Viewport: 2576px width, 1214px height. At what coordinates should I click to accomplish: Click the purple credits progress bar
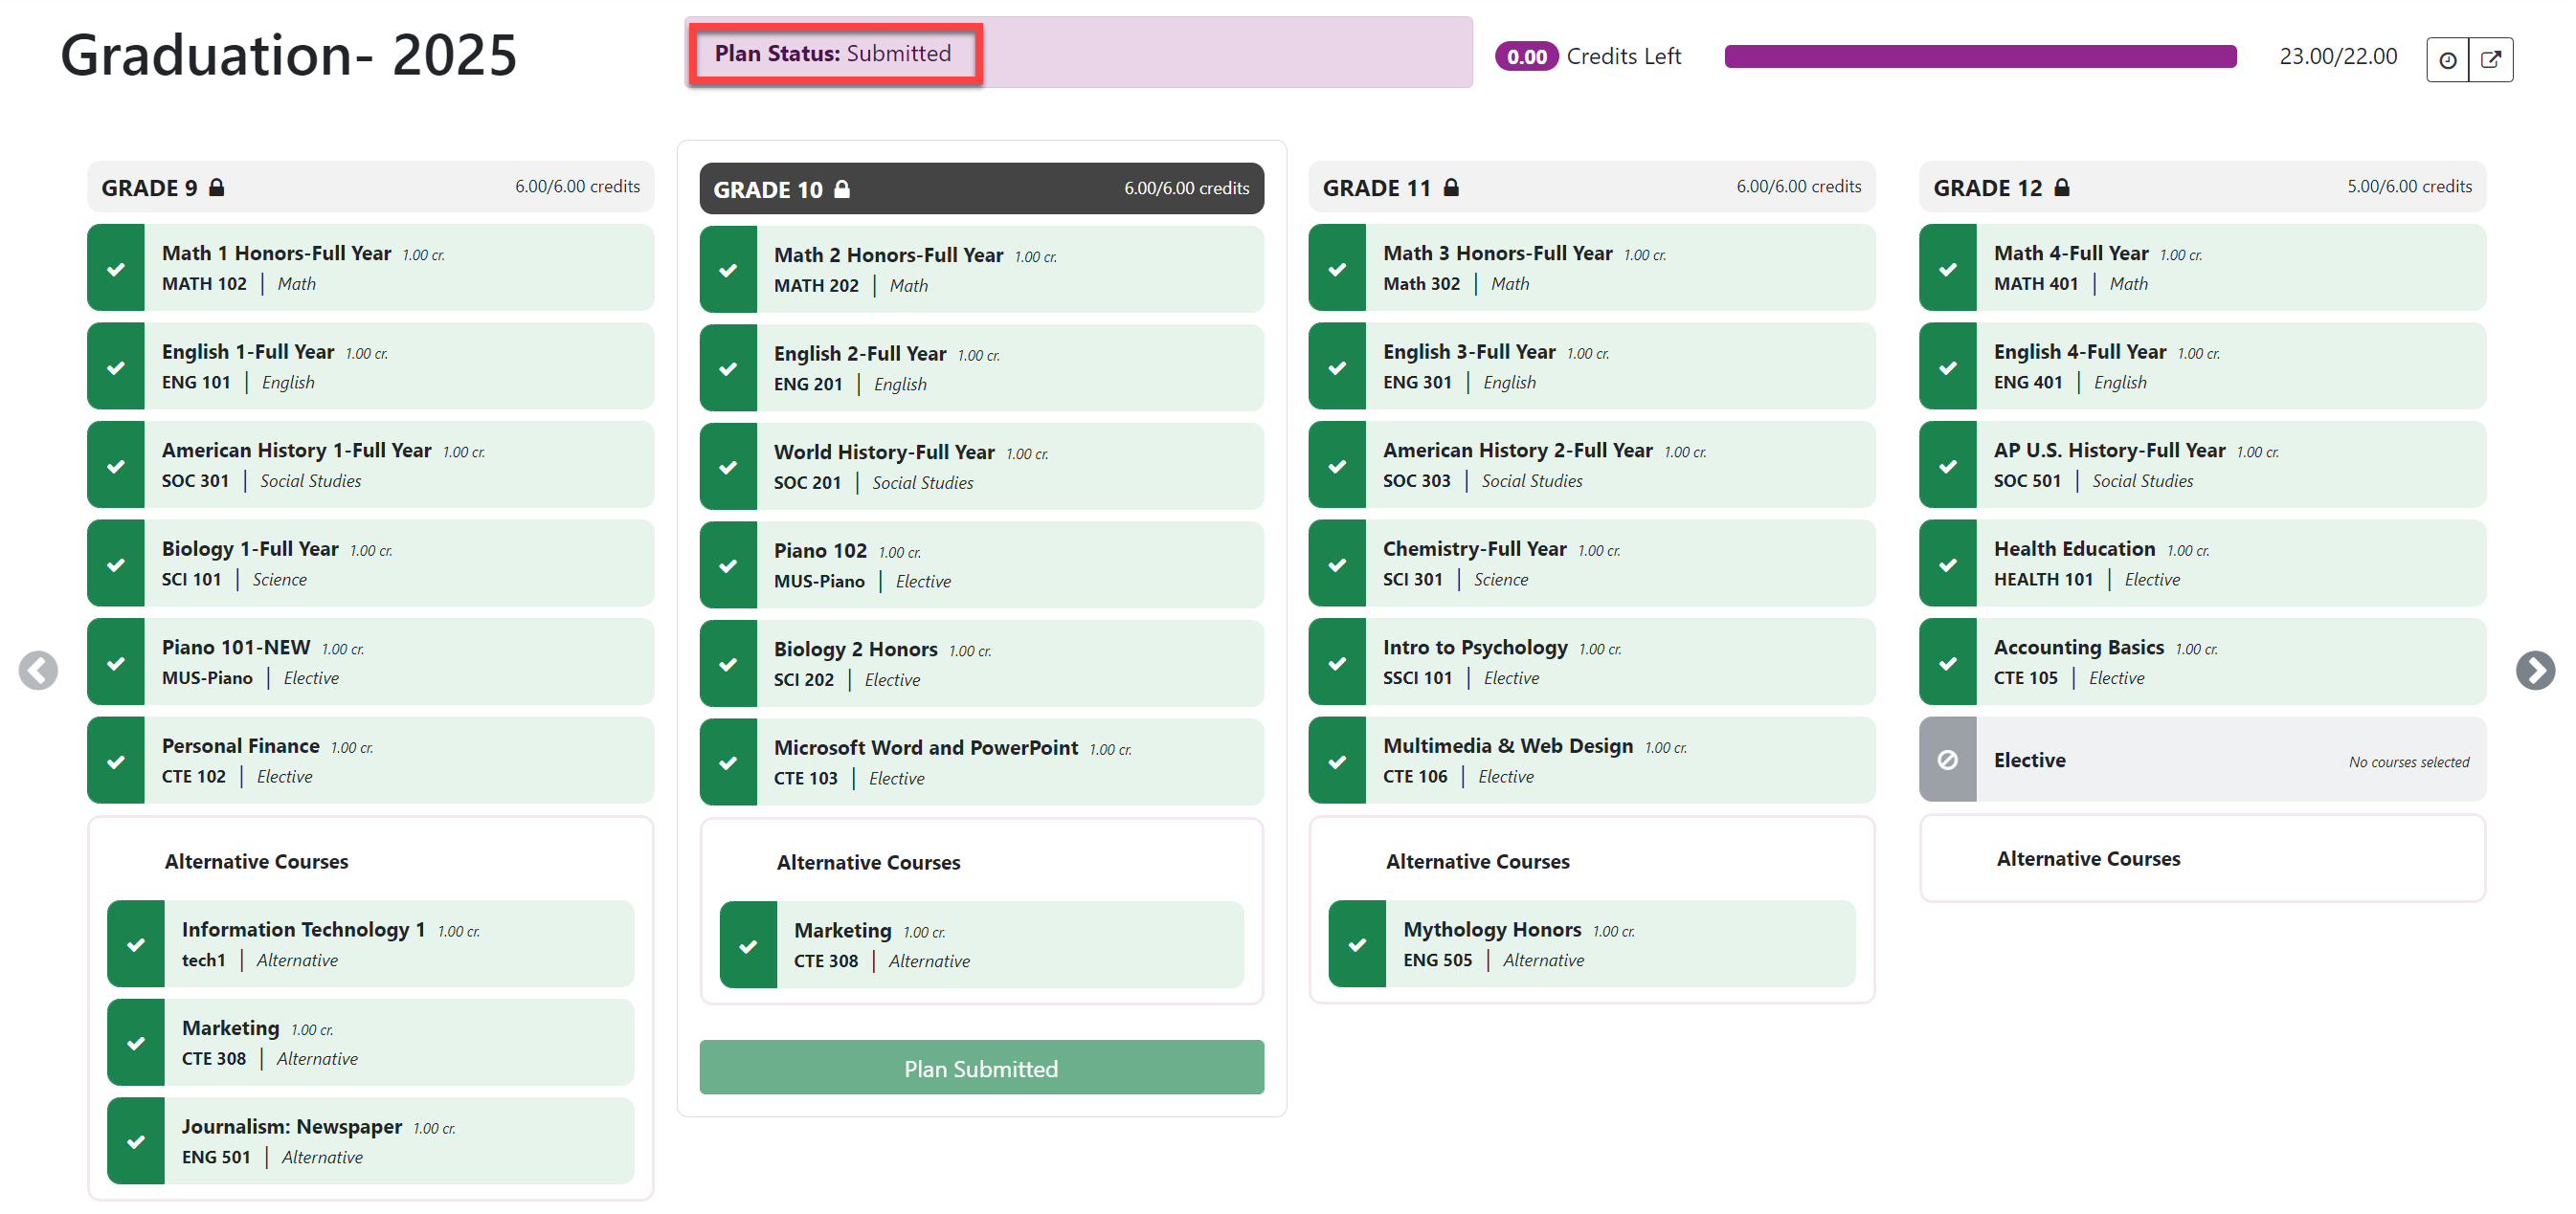[1980, 57]
